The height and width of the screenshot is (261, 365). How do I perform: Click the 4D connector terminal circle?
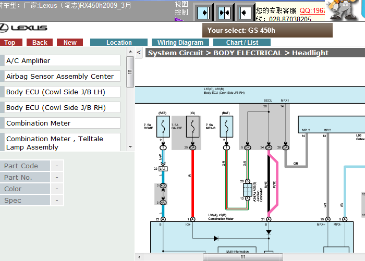click(163, 185)
